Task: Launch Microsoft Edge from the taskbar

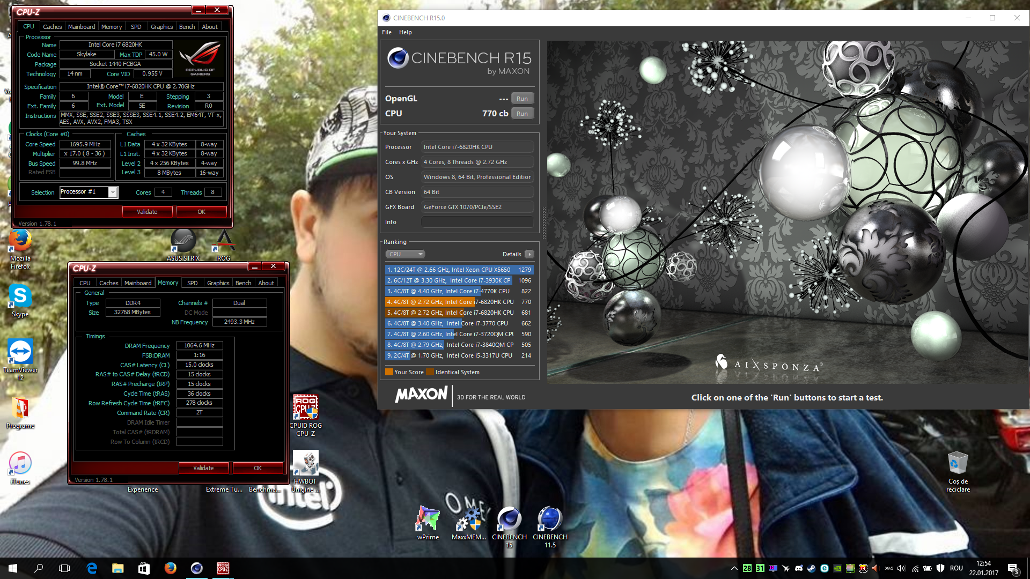Action: (92, 568)
